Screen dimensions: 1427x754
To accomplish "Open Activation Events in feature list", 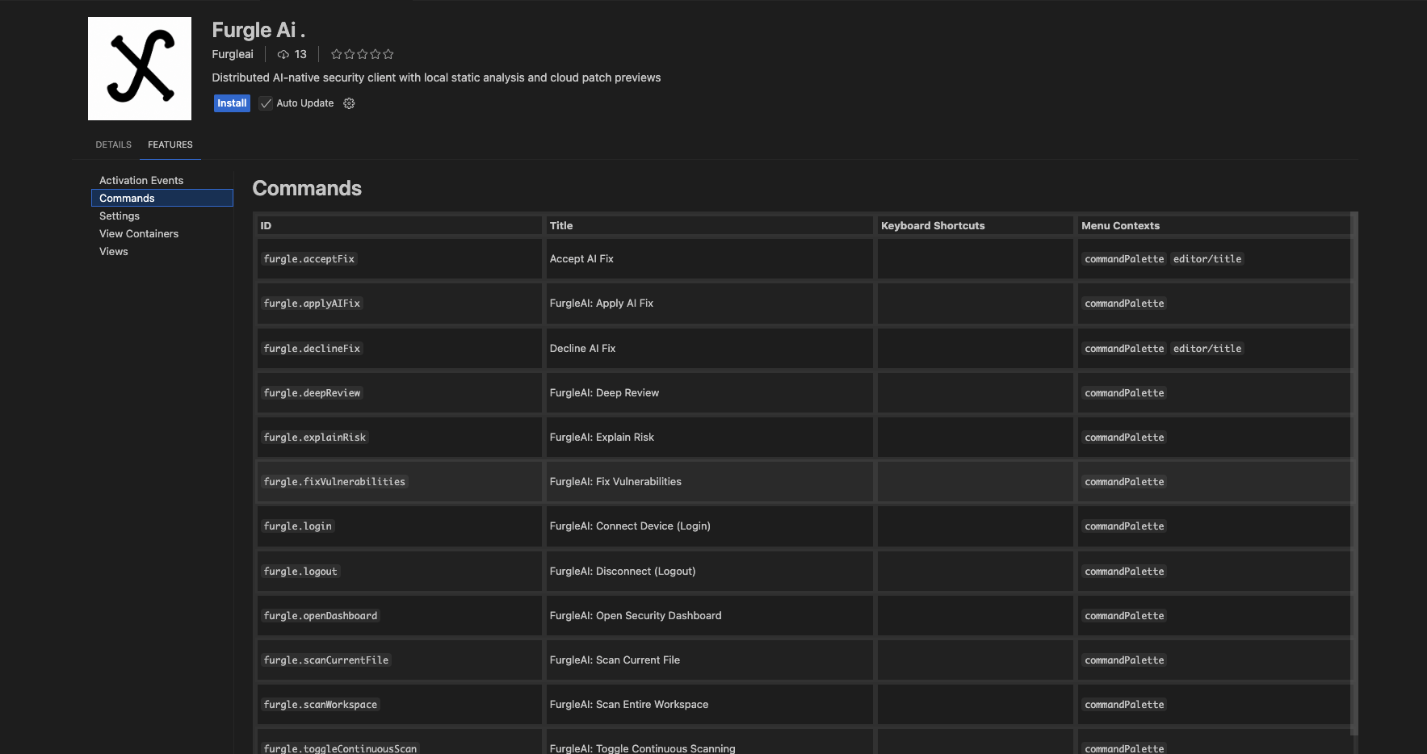I will point(141,180).
